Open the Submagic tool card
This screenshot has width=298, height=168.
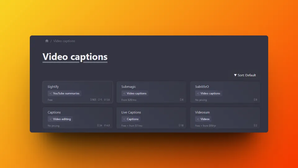pyautogui.click(x=151, y=92)
